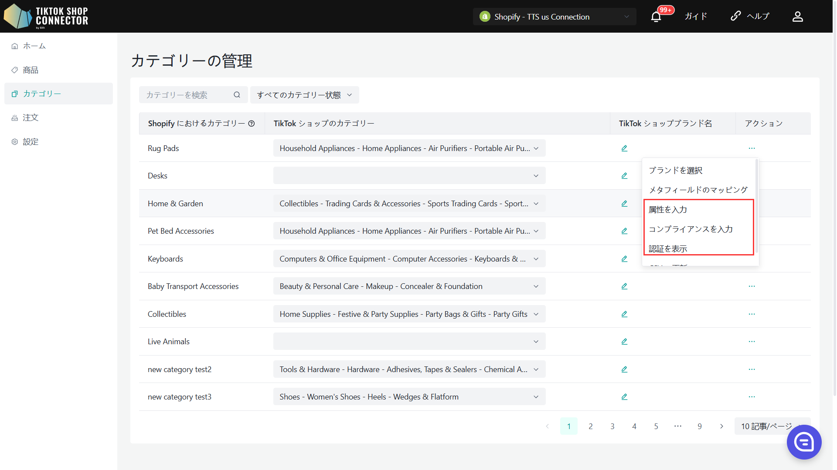
Task: Open カテゴリー in the sidebar
Action: click(x=58, y=94)
